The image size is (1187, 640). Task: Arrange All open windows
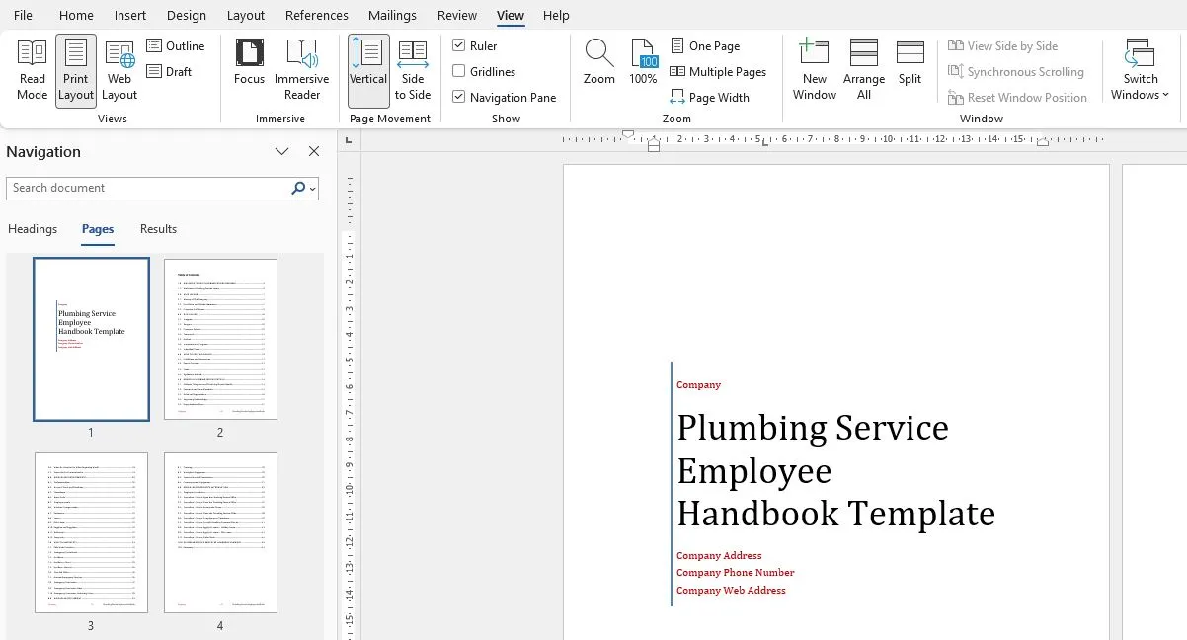click(x=864, y=70)
